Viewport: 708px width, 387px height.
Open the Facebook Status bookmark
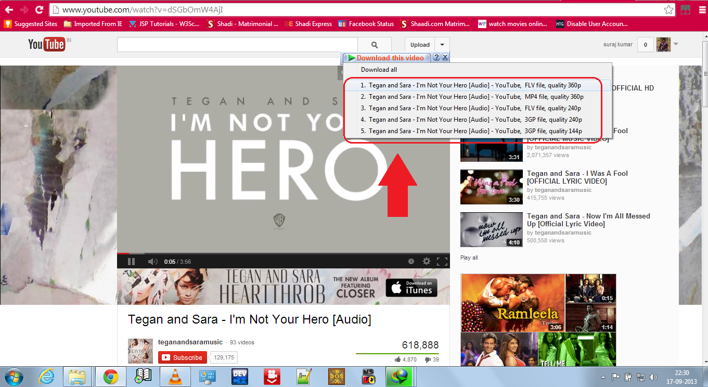[x=366, y=23]
